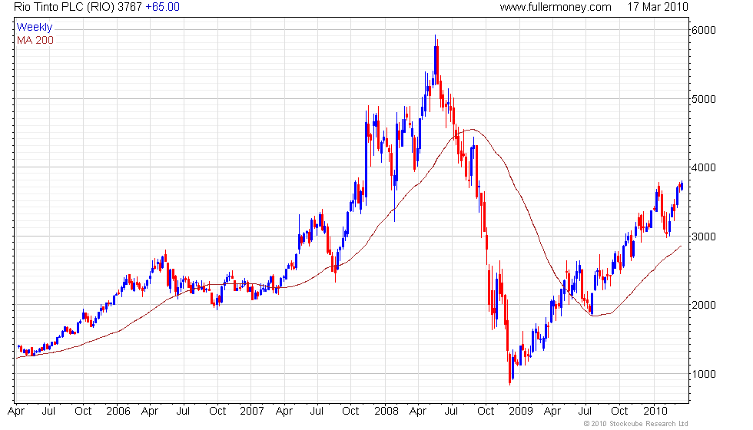Click the 2008 year label on the time axis
753x430 pixels.
coord(386,411)
